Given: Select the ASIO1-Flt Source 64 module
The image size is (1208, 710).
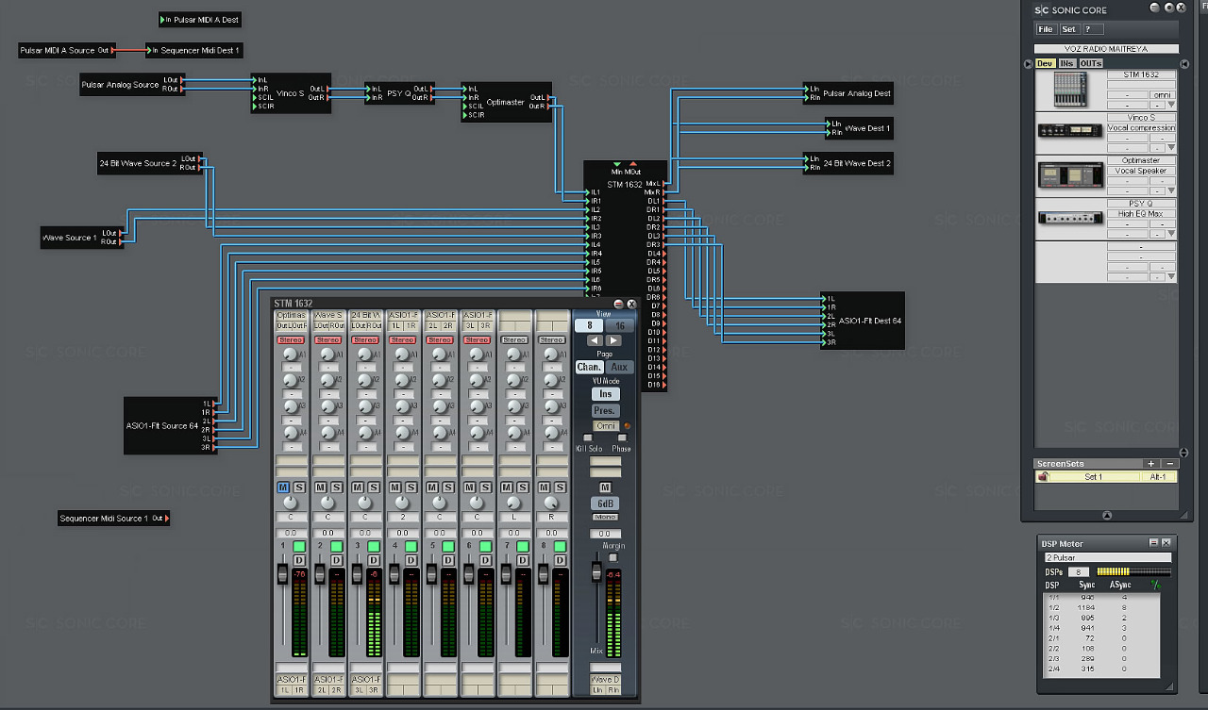Looking at the screenshot, I should pos(172,425).
